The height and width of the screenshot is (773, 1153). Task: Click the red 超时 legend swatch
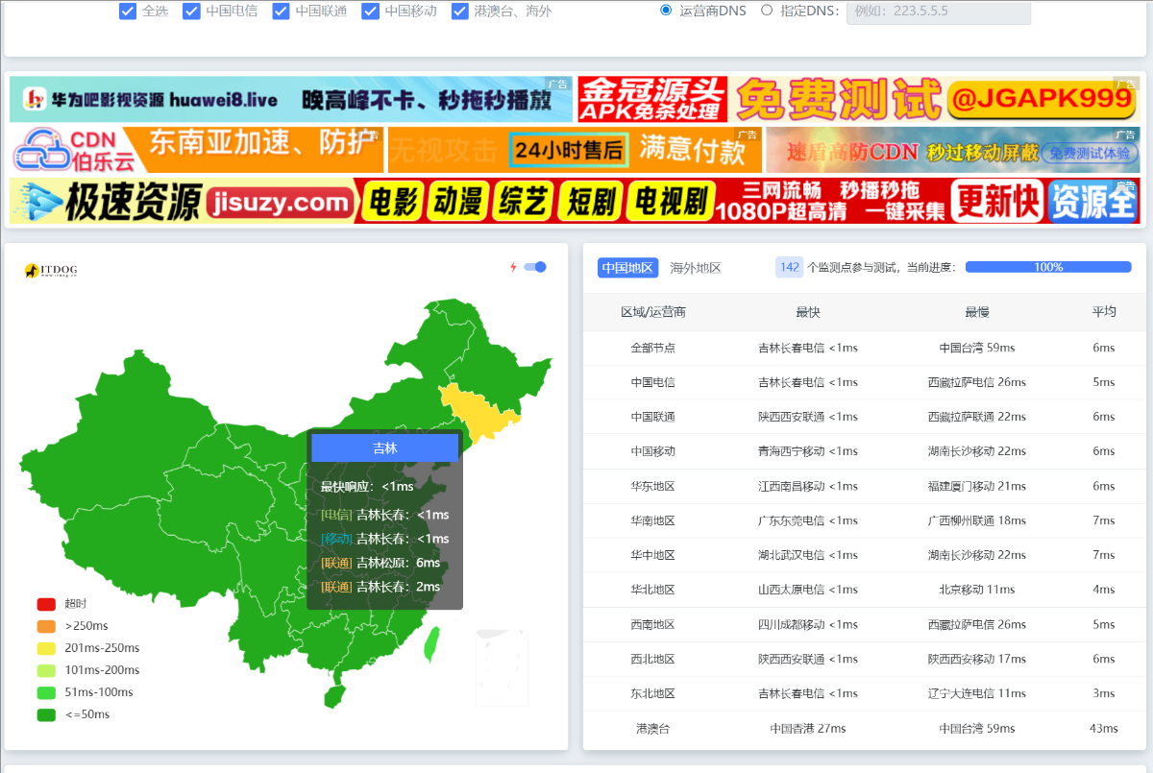coord(46,604)
